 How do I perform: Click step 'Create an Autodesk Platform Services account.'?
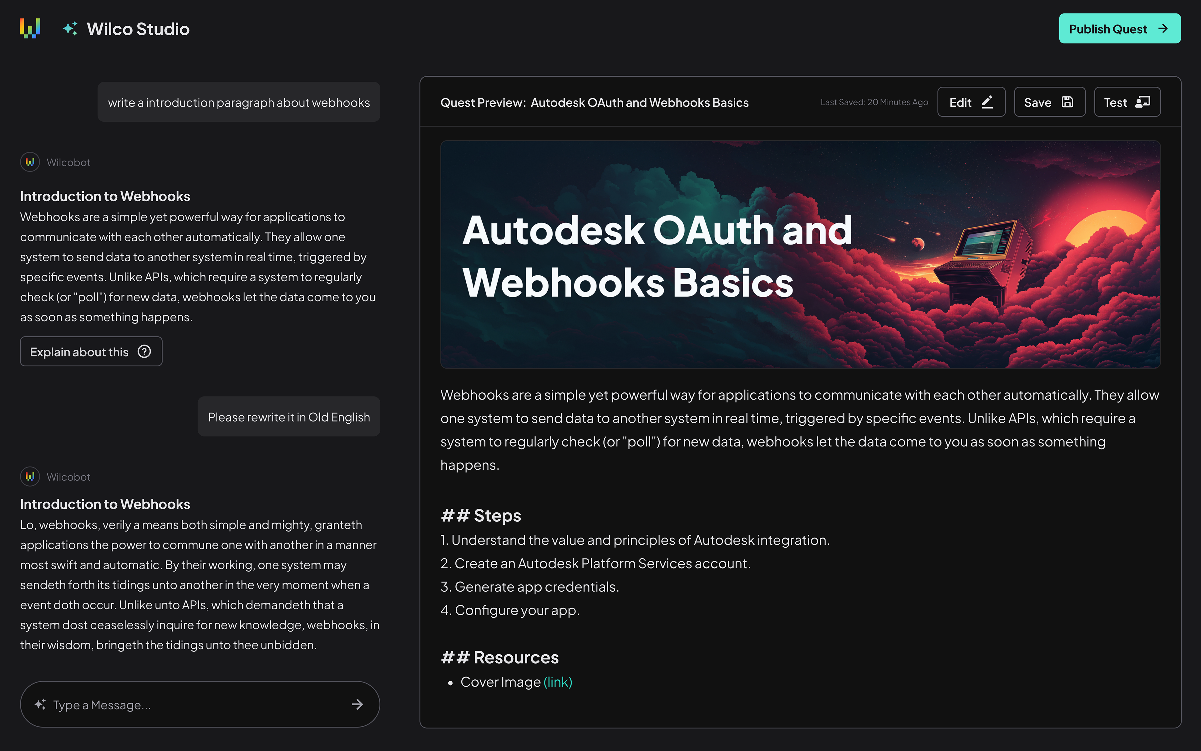(x=595, y=564)
